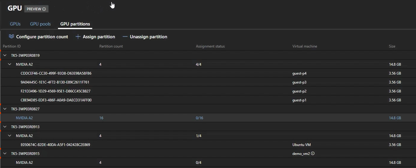Collapse NVIDIA A2 under TK5-3WP03R0819
The image size is (416, 168).
click(10, 64)
